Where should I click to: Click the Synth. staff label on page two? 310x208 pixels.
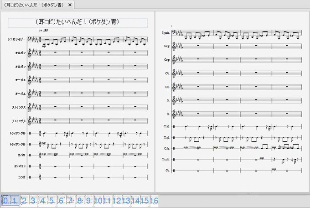click(165, 33)
